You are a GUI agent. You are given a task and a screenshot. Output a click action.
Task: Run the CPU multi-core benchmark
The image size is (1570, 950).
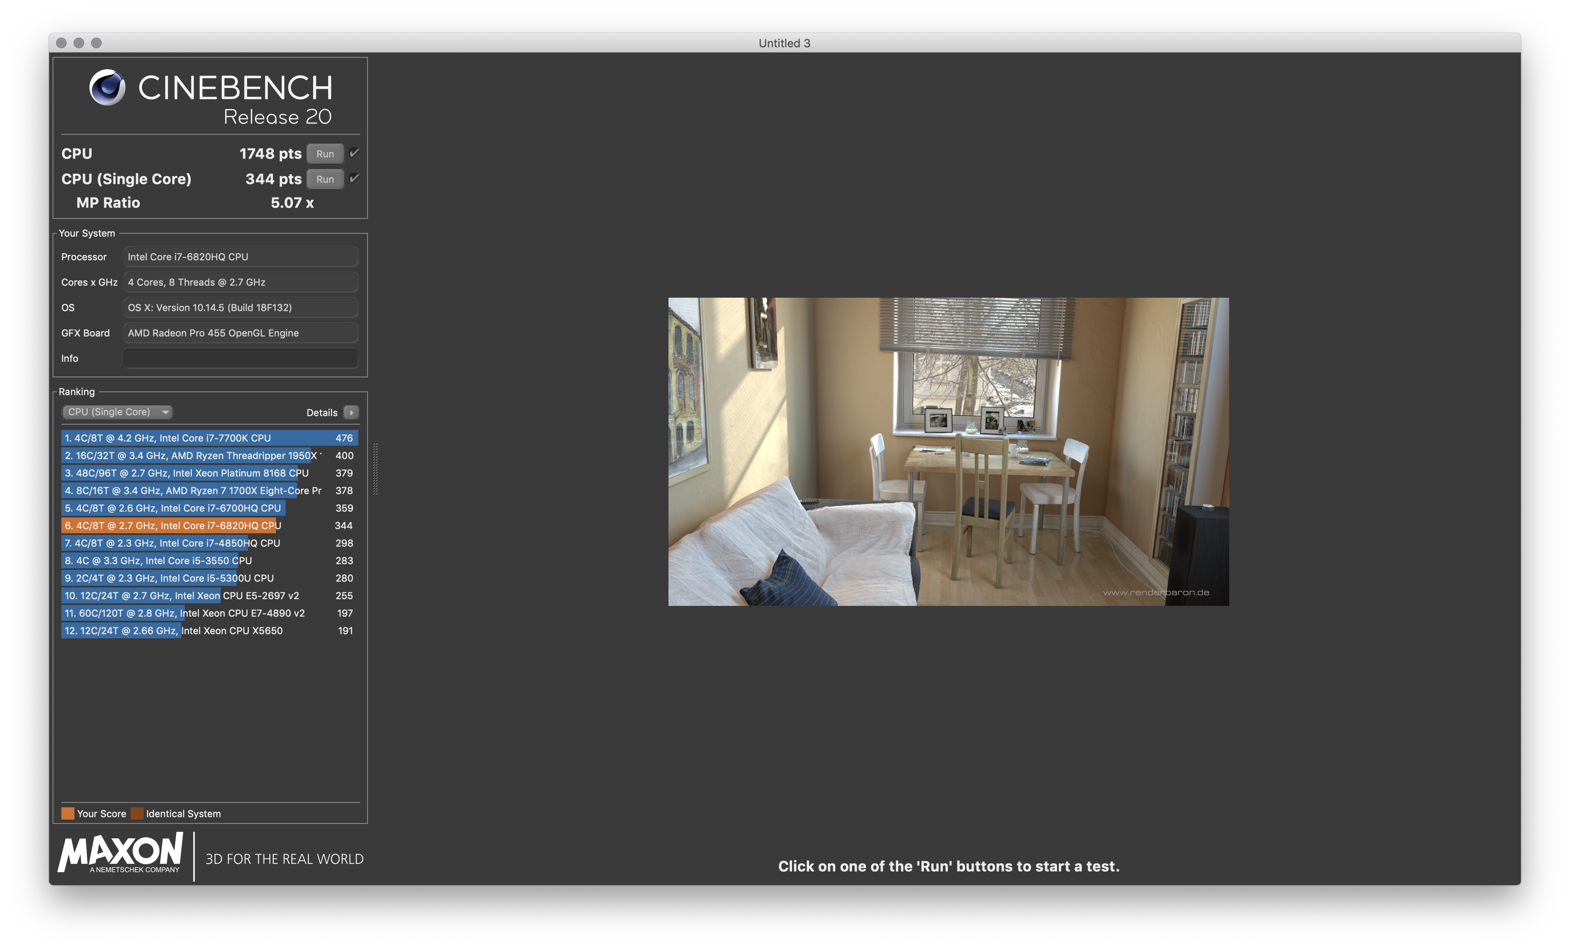[325, 154]
